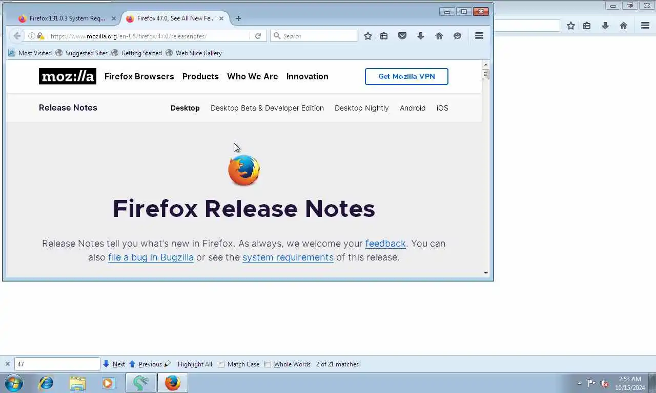This screenshot has height=393, width=656.
Task: Save page to Pocket icon
Action: [x=402, y=36]
